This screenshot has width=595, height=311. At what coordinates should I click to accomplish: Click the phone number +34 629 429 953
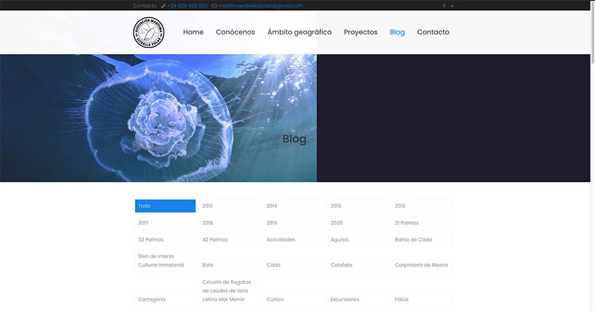point(187,6)
